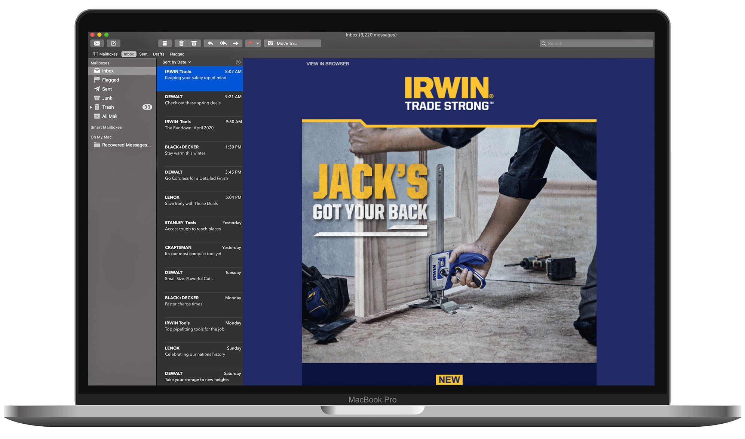
Task: Select Inbox in the sidebar
Action: (122, 71)
